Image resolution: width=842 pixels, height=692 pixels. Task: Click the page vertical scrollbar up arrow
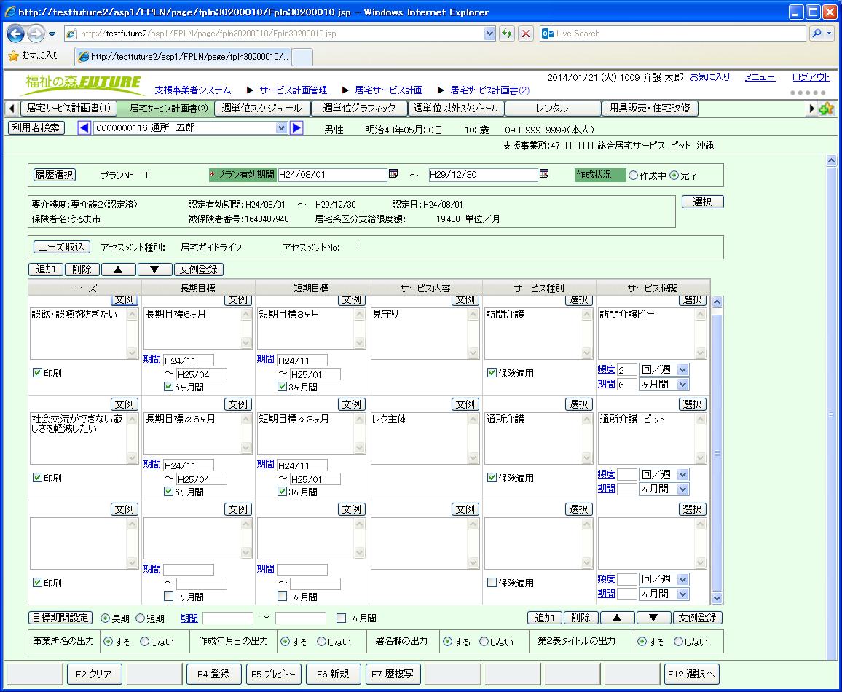(831, 160)
